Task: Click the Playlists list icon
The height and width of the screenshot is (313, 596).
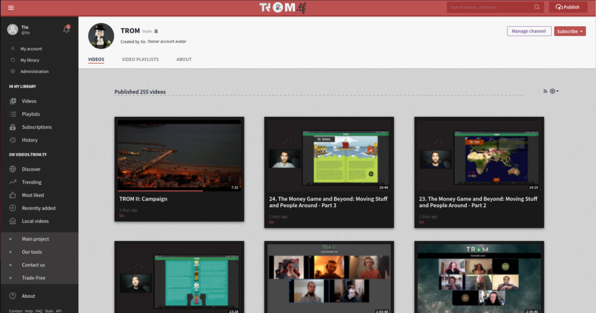Action: pyautogui.click(x=13, y=114)
